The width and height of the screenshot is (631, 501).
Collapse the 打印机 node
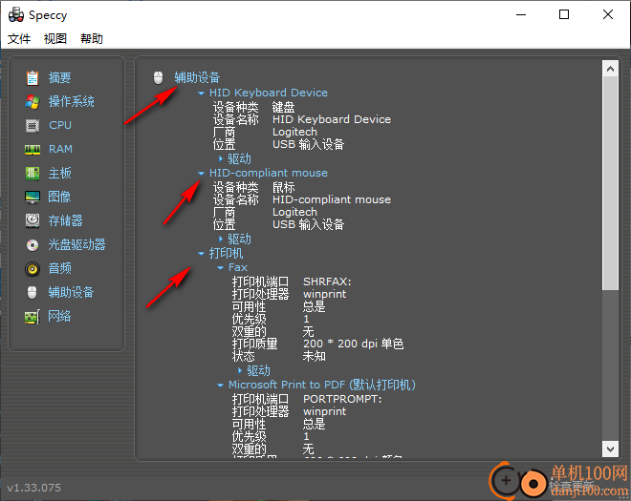(201, 254)
